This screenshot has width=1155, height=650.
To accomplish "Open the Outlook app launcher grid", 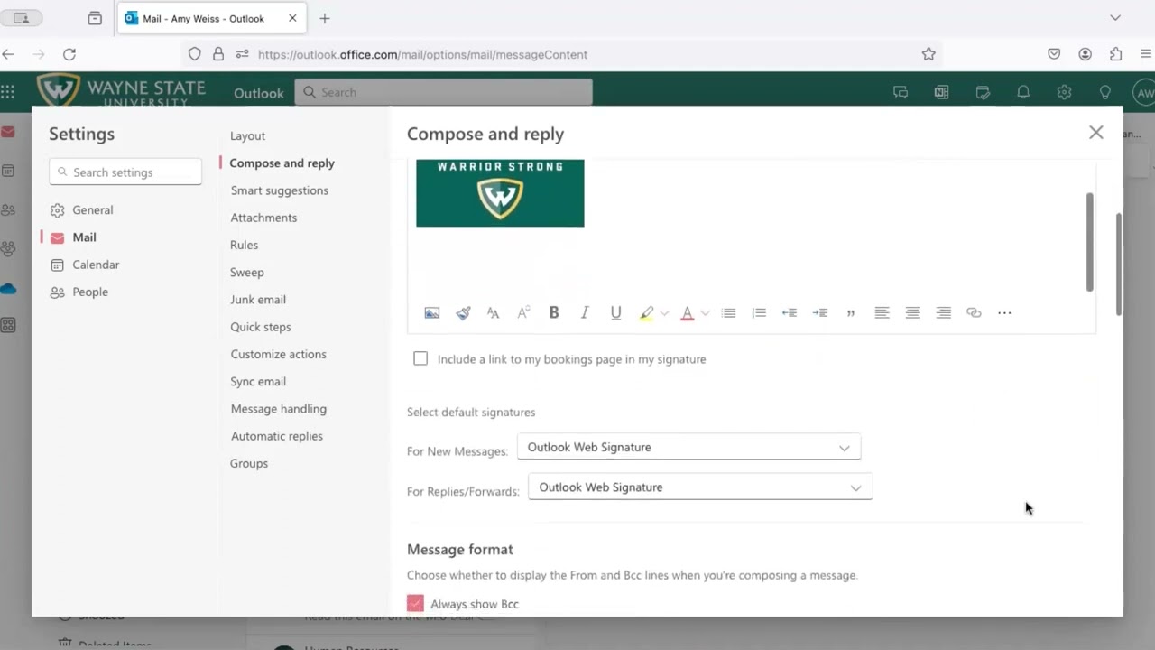I will [x=8, y=92].
